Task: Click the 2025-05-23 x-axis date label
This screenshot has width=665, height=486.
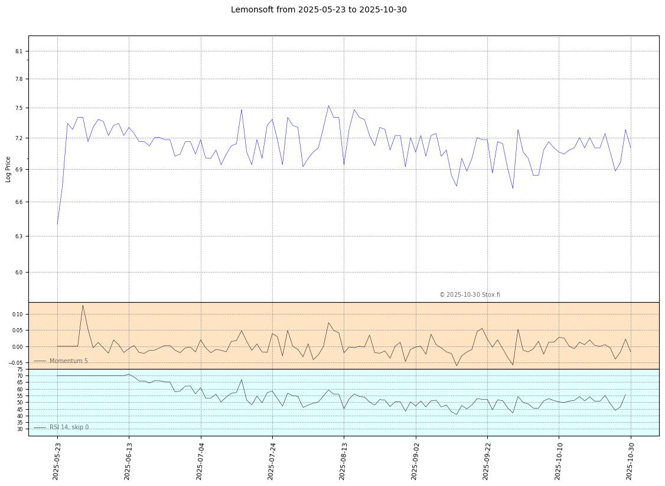Action: 56,460
